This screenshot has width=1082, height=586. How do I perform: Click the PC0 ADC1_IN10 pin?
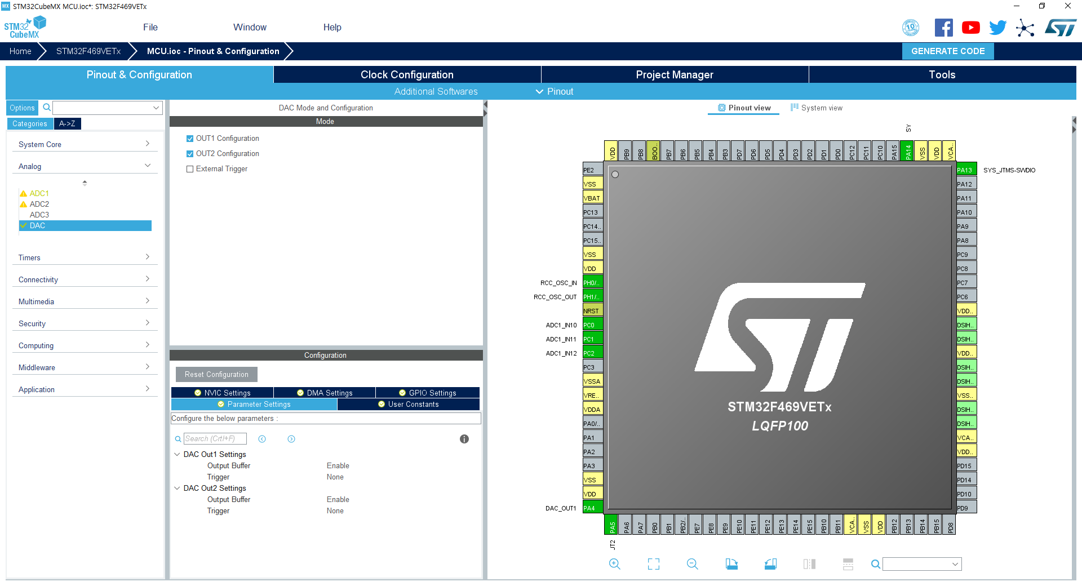pyautogui.click(x=593, y=325)
